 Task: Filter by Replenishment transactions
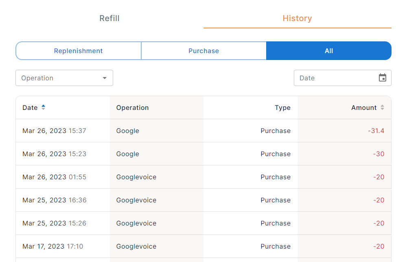point(79,51)
